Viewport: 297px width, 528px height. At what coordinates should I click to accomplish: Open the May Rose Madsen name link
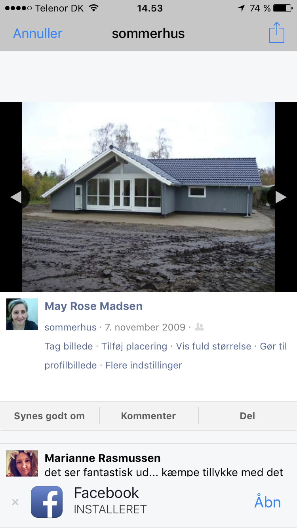coord(93,306)
